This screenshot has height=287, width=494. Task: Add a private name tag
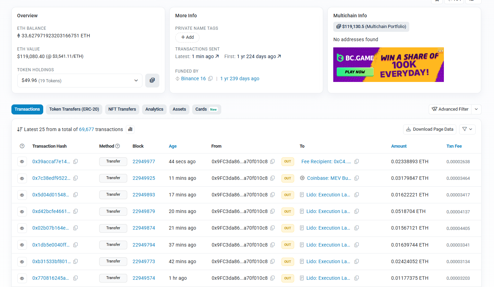(187, 37)
